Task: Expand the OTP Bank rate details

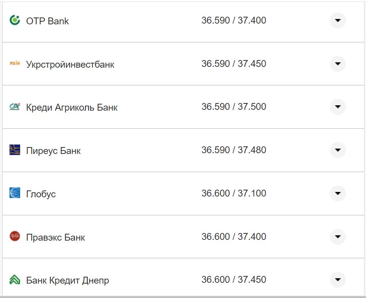Action: click(337, 21)
